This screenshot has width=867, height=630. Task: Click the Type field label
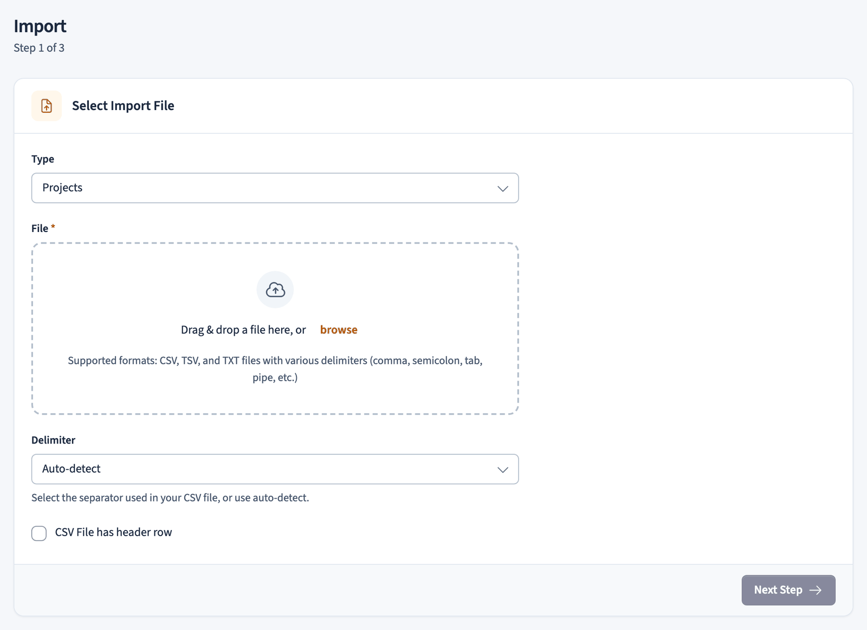(43, 159)
